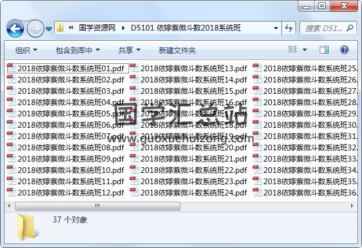362x248 pixels.
Task: Open the recent pages dropdown arrow
Action: click(x=48, y=29)
